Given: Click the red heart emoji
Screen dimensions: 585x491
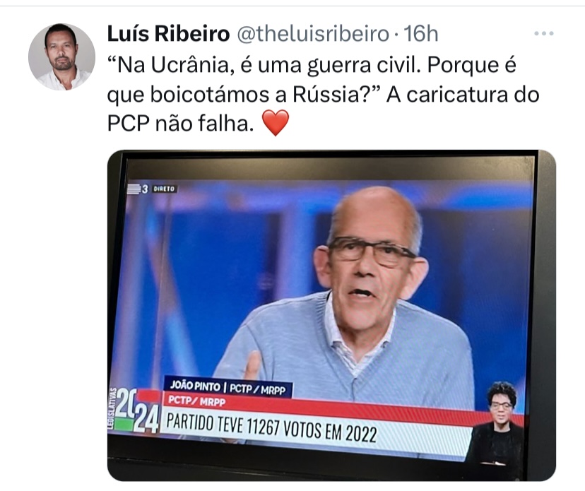Looking at the screenshot, I should coord(276,123).
